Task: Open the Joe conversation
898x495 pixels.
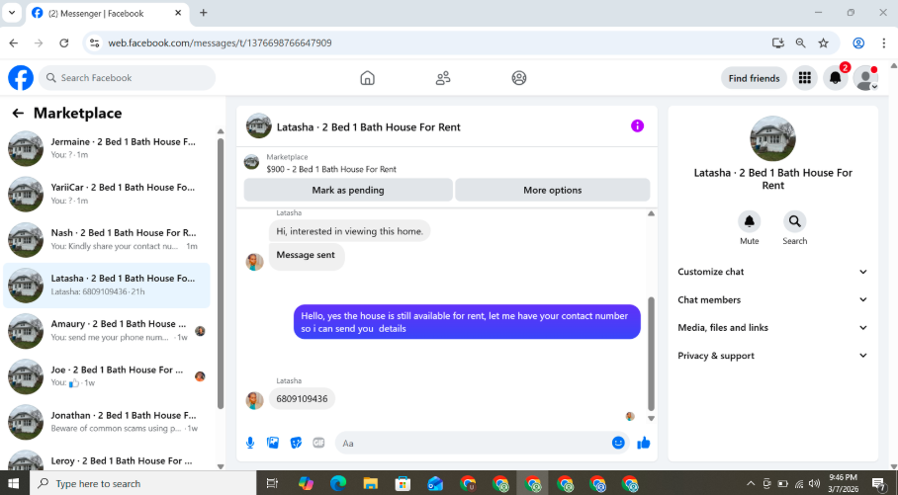Action: 107,376
